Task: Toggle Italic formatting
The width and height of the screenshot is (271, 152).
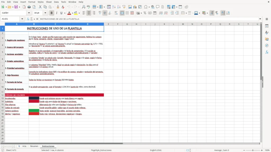Action: (57, 13)
